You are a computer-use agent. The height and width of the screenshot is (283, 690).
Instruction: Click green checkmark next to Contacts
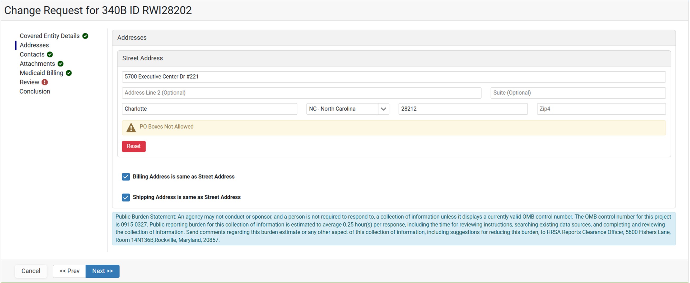50,55
